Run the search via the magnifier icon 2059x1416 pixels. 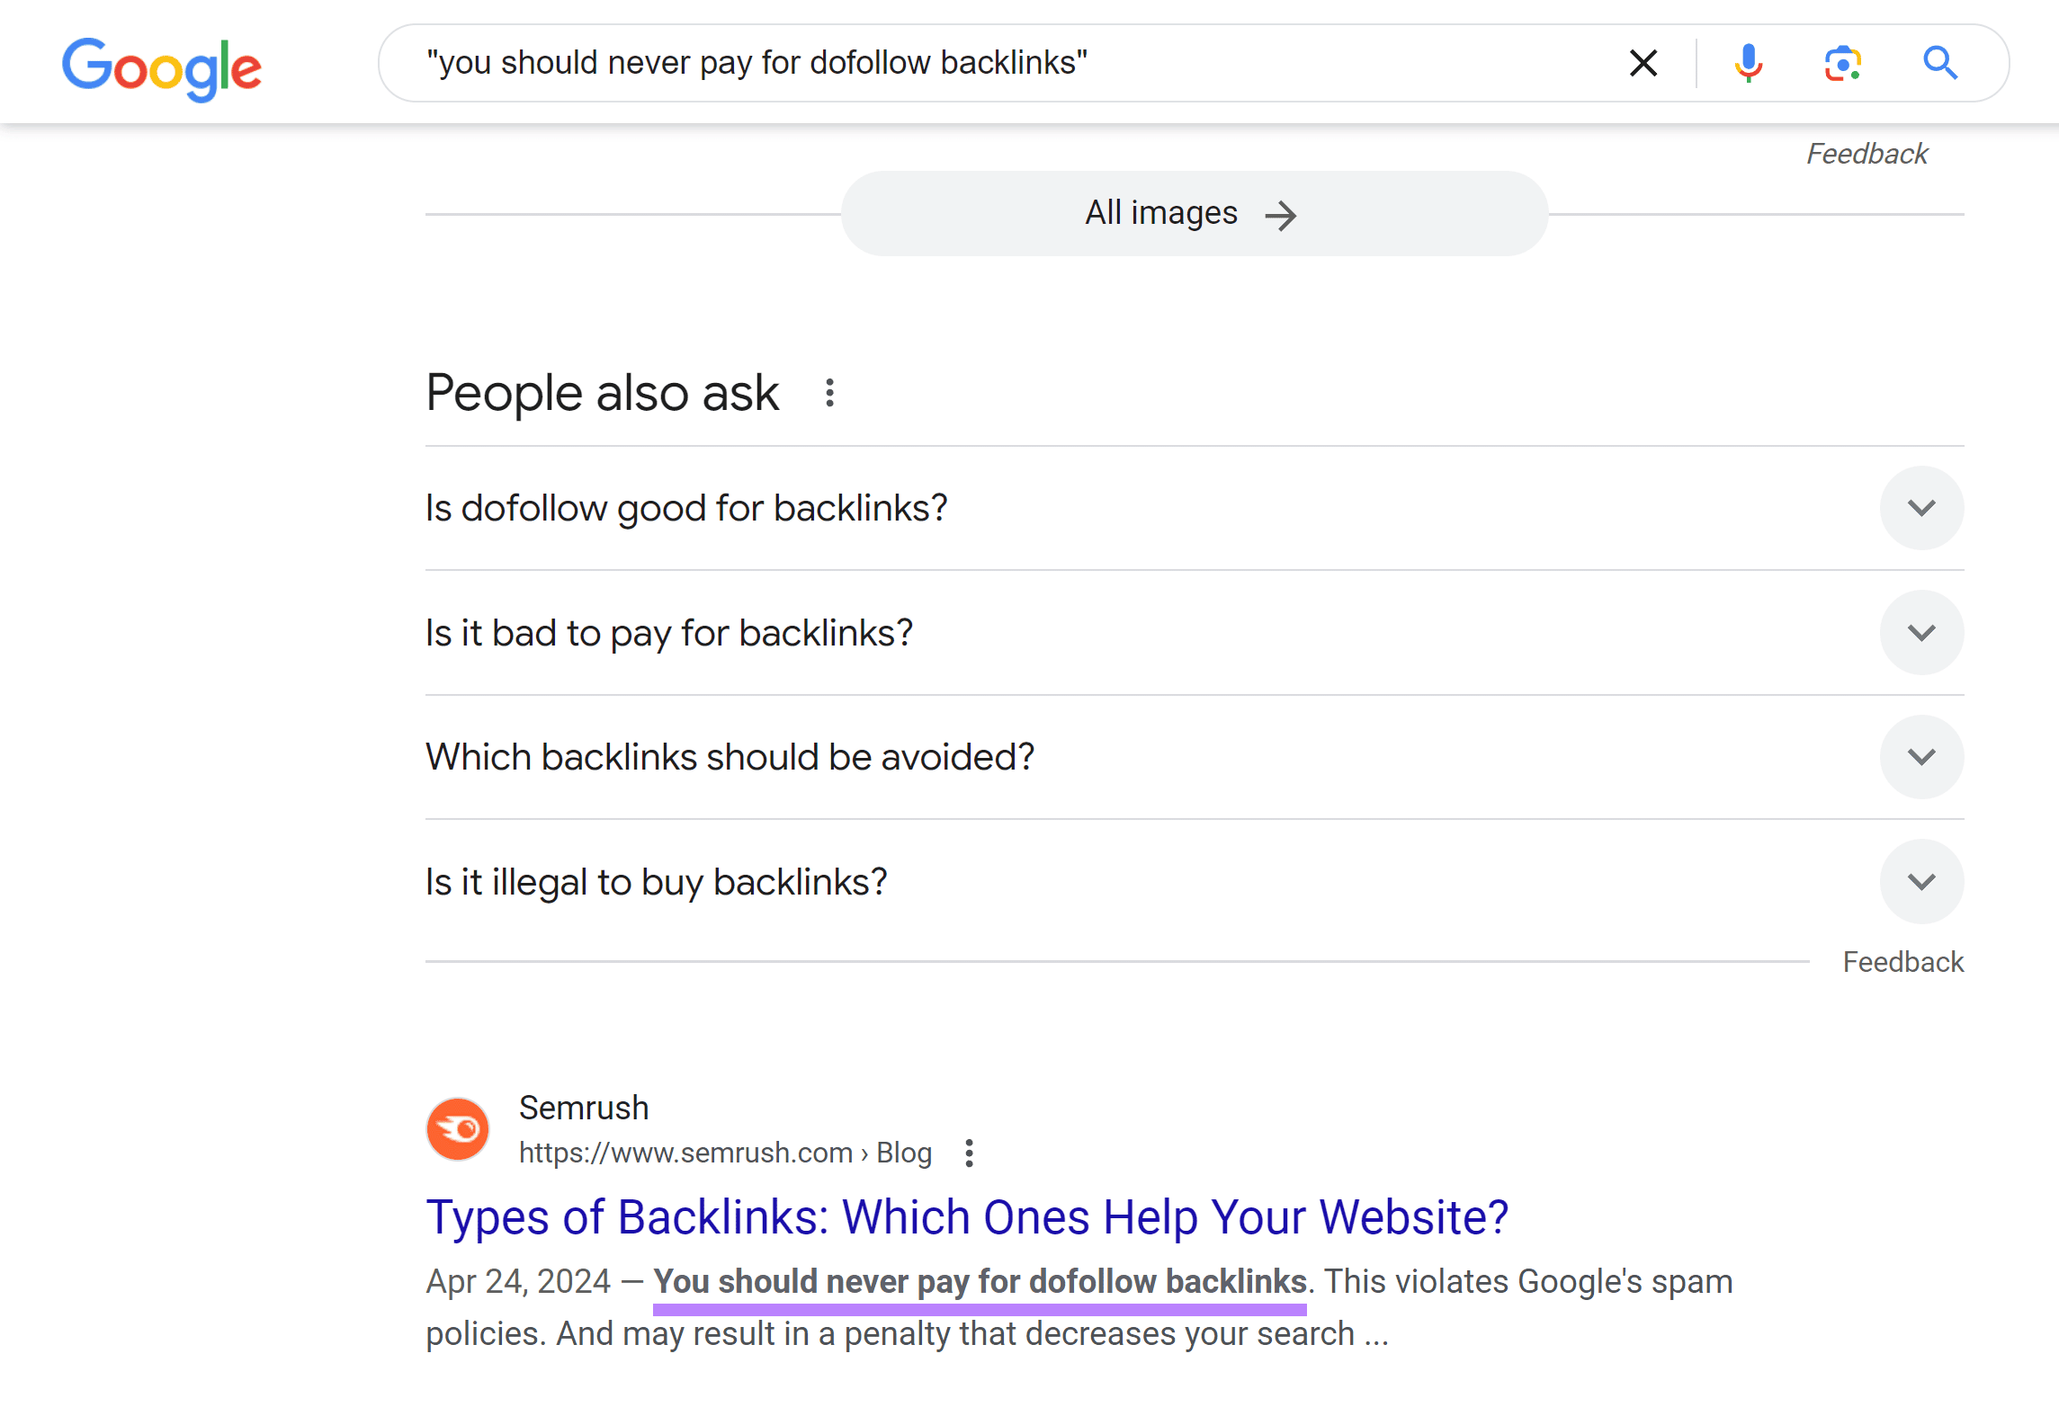coord(1939,62)
